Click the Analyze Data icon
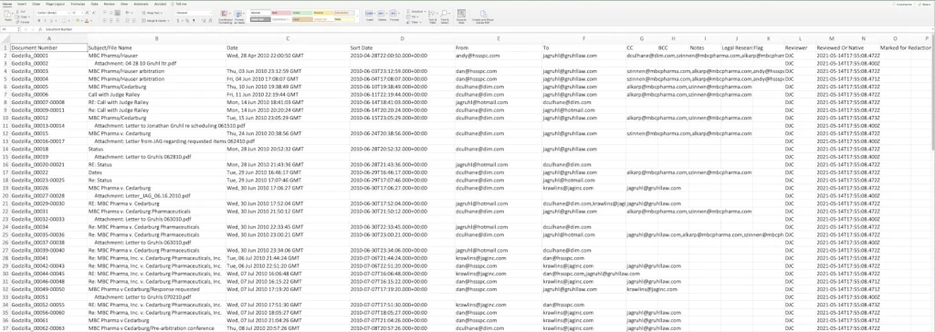The height and width of the screenshot is (332, 935). [x=461, y=16]
